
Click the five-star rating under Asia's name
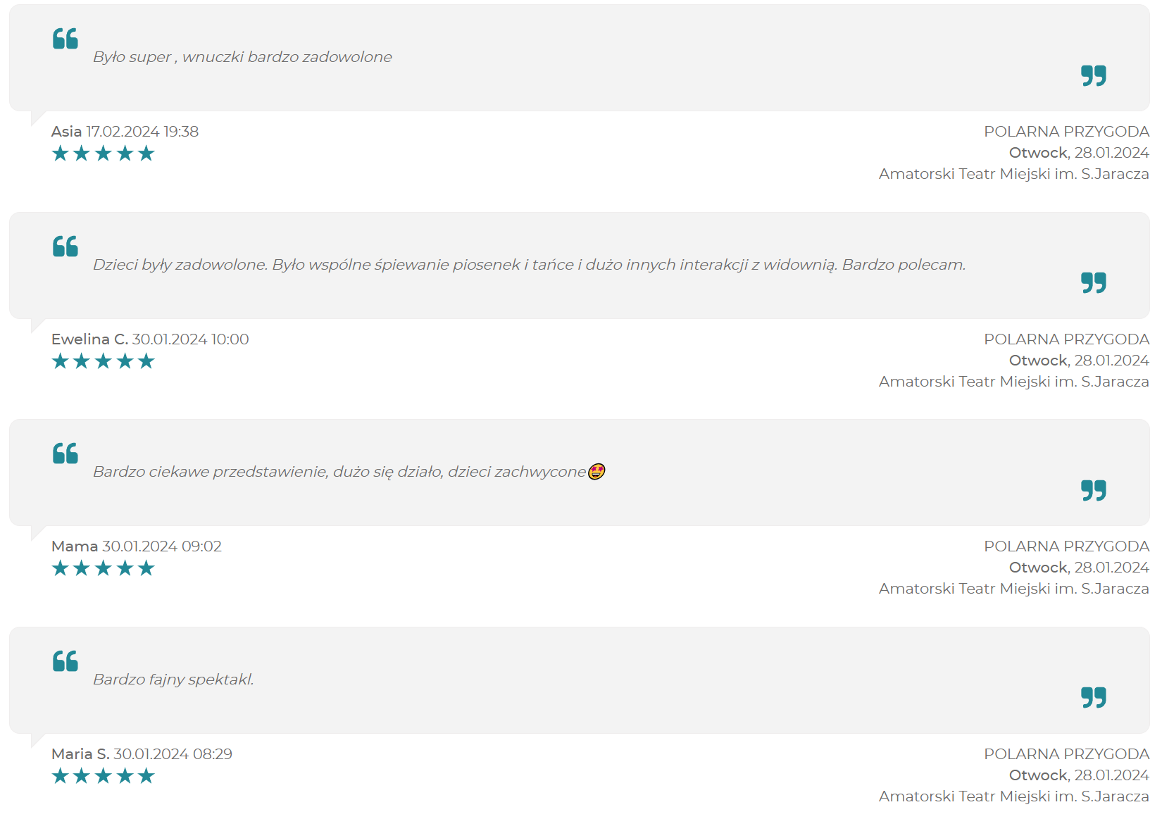103,154
